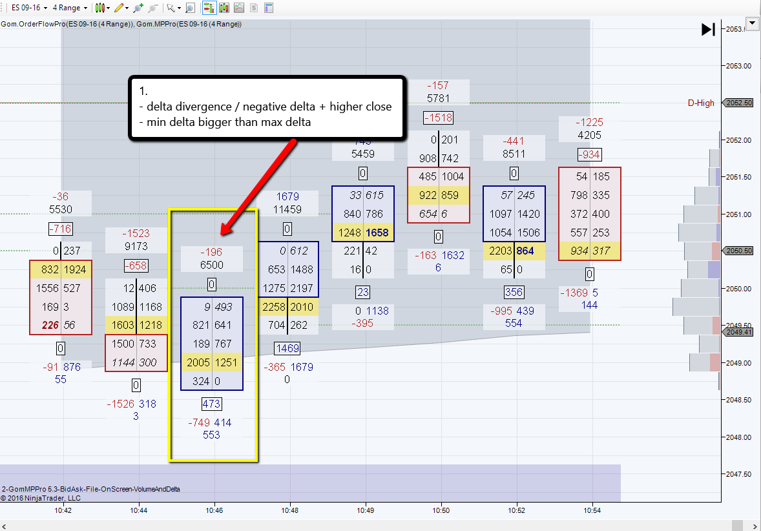Image resolution: width=761 pixels, height=531 pixels.
Task: Click the delta value -1225
Action: point(589,122)
